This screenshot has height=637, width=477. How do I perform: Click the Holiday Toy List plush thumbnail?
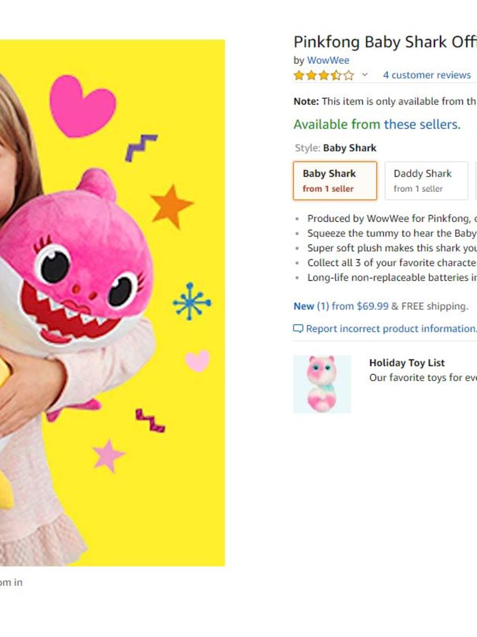click(322, 383)
